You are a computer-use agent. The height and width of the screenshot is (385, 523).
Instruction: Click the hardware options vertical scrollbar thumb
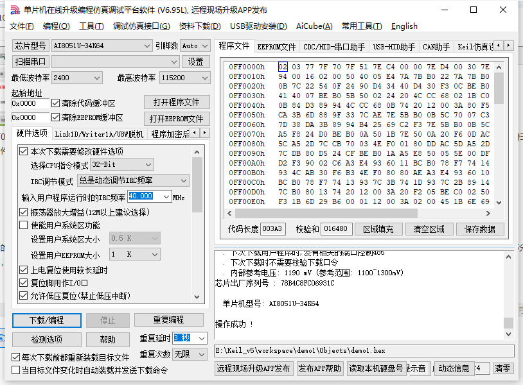pos(197,185)
